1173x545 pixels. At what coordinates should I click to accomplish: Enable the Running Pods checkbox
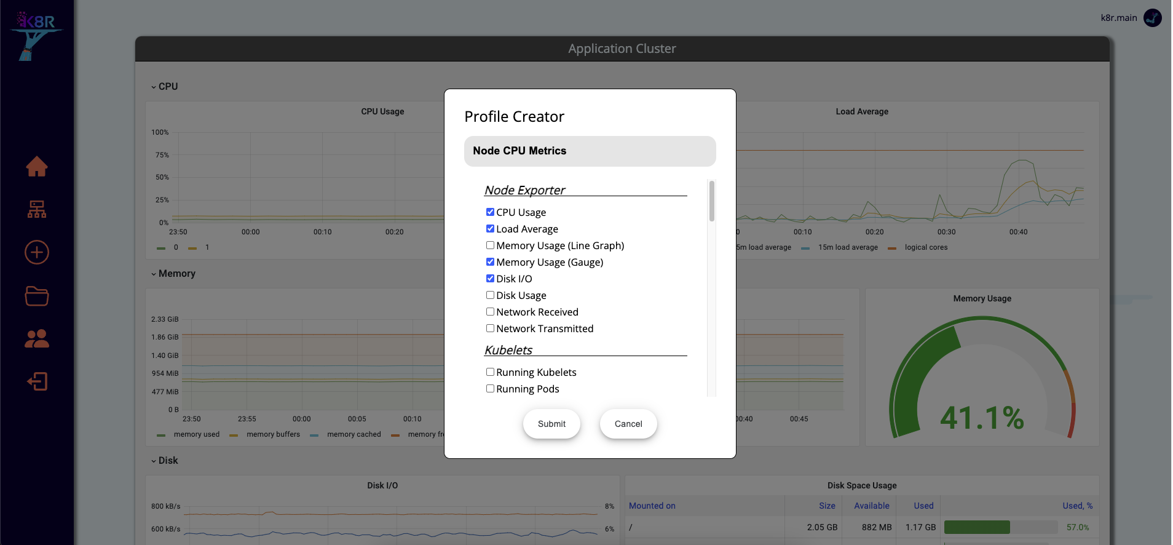490,388
